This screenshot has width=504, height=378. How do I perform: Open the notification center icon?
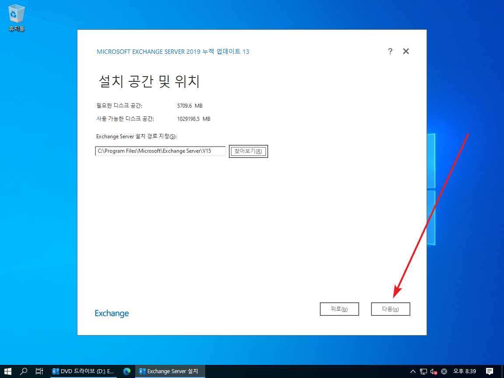click(490, 371)
